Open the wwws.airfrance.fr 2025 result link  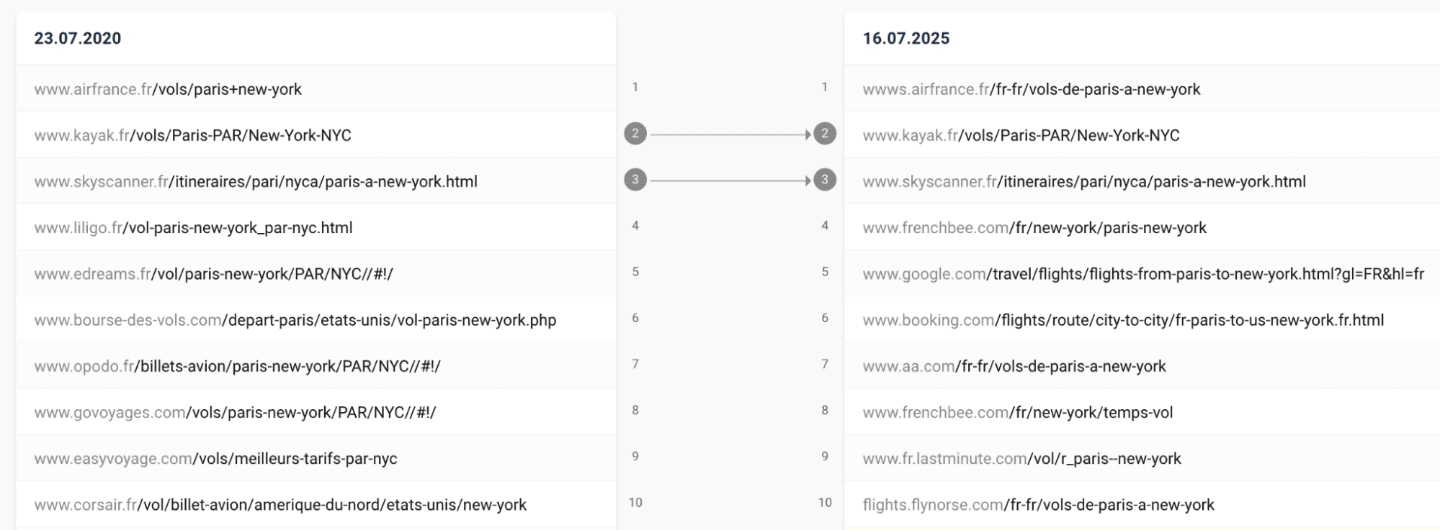pos(1032,89)
